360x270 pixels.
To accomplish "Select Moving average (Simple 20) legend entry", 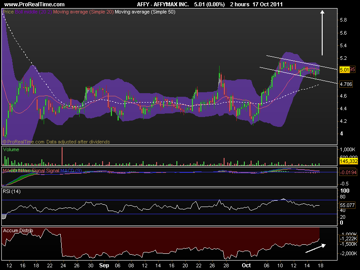I will pyautogui.click(x=83, y=12).
